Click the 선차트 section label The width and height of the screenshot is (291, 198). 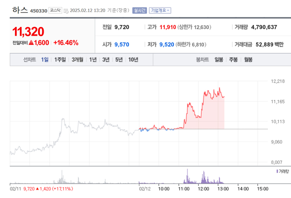pyautogui.click(x=30, y=59)
